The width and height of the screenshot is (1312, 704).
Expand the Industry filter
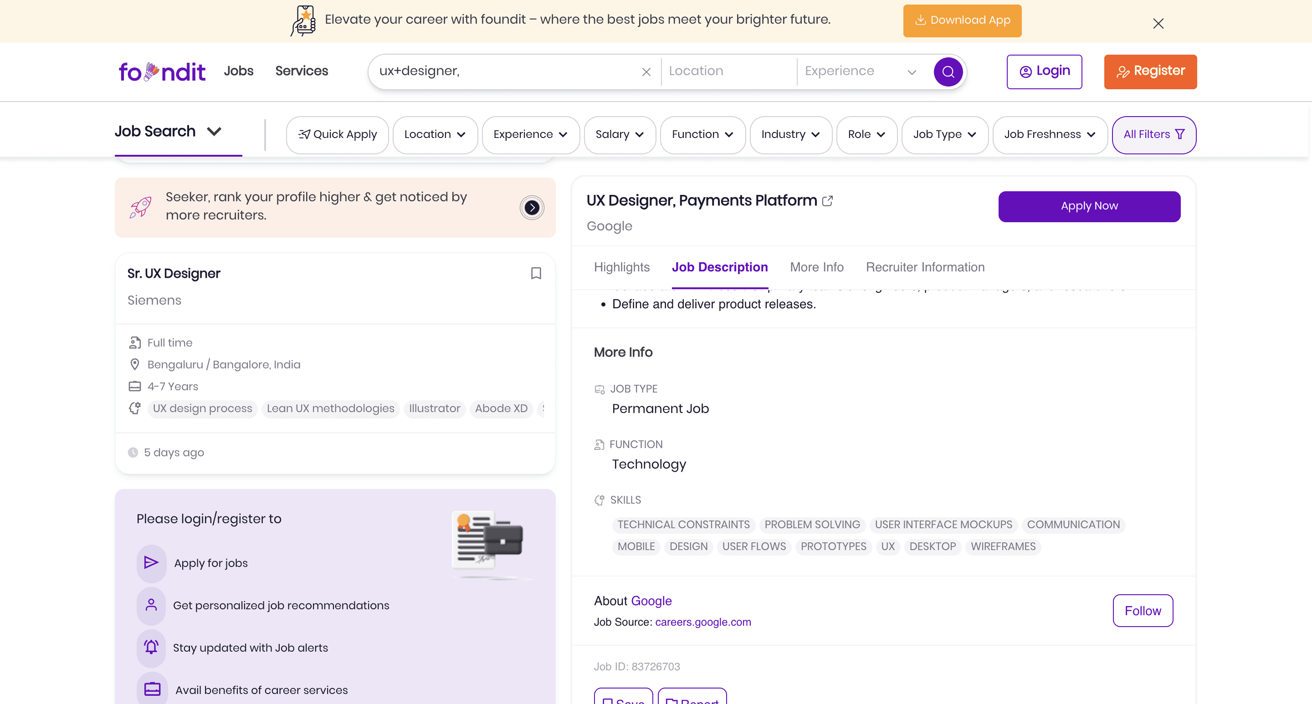(x=791, y=135)
